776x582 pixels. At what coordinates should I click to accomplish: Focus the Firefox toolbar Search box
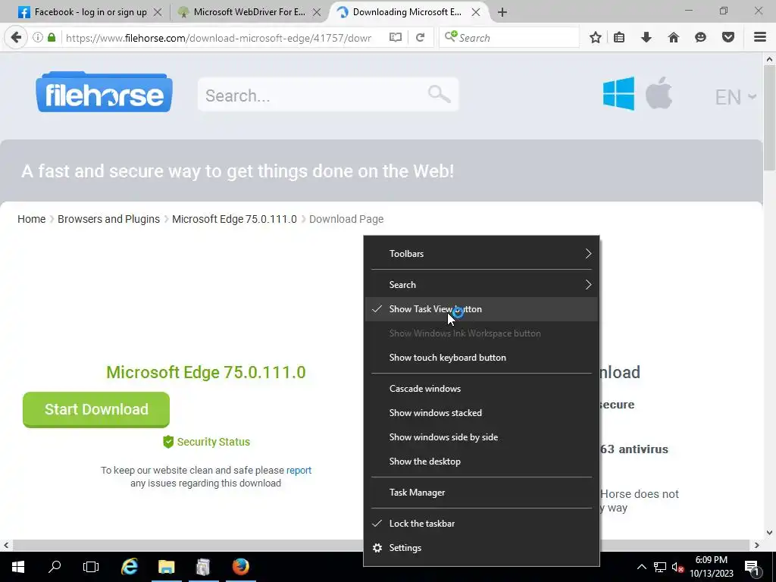pos(508,38)
